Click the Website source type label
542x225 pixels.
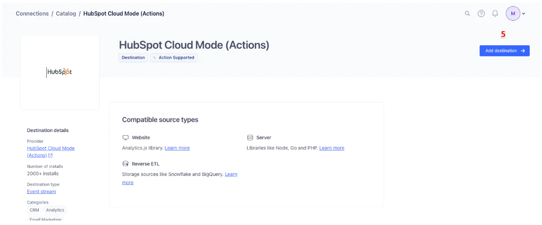pos(141,137)
